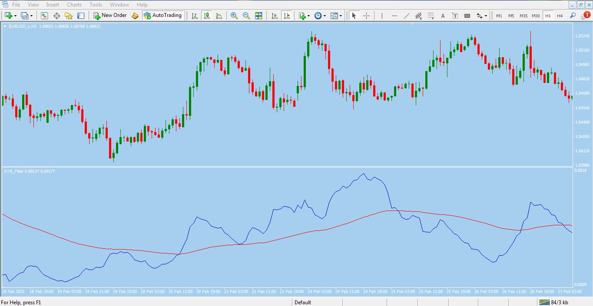
Task: Select the Fibonacci retracement tool
Action: click(x=431, y=16)
